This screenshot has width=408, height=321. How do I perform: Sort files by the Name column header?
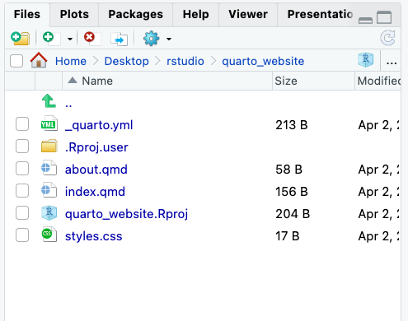[97, 81]
